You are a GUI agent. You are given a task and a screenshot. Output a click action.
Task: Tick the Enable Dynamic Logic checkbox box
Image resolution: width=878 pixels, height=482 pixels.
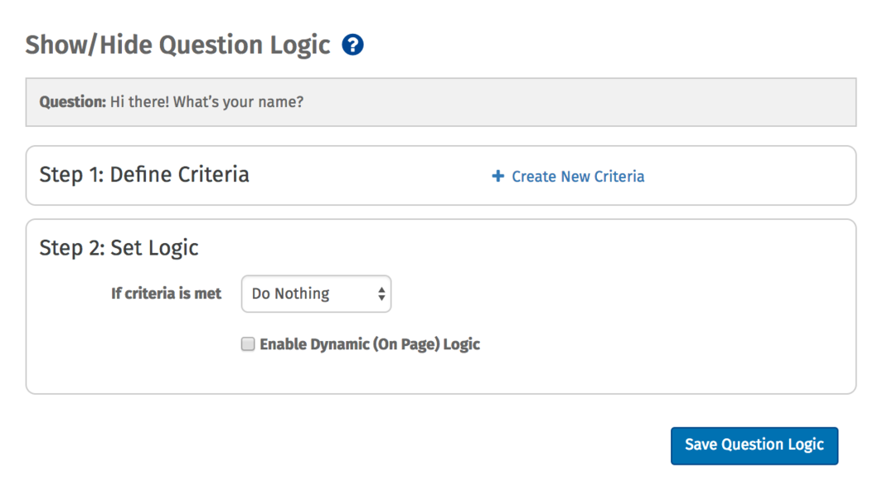pos(248,344)
